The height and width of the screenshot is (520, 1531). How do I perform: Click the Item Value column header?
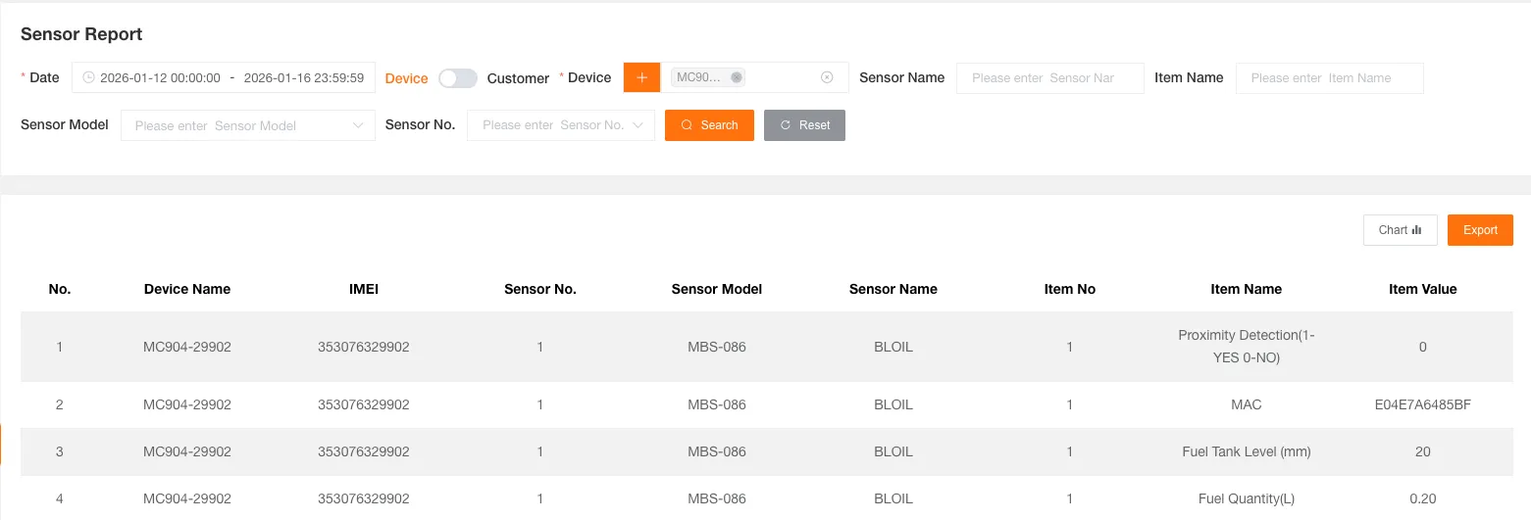(1422, 289)
